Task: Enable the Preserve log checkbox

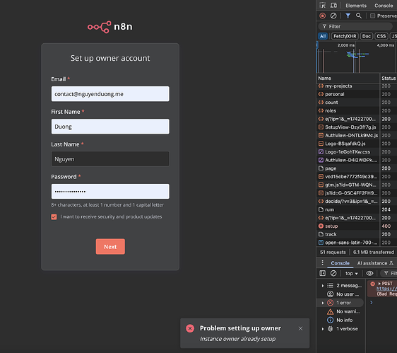Action: pyautogui.click(x=372, y=16)
